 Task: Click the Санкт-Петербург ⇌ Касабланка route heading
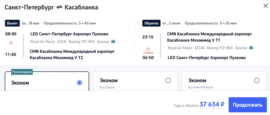[52, 7]
